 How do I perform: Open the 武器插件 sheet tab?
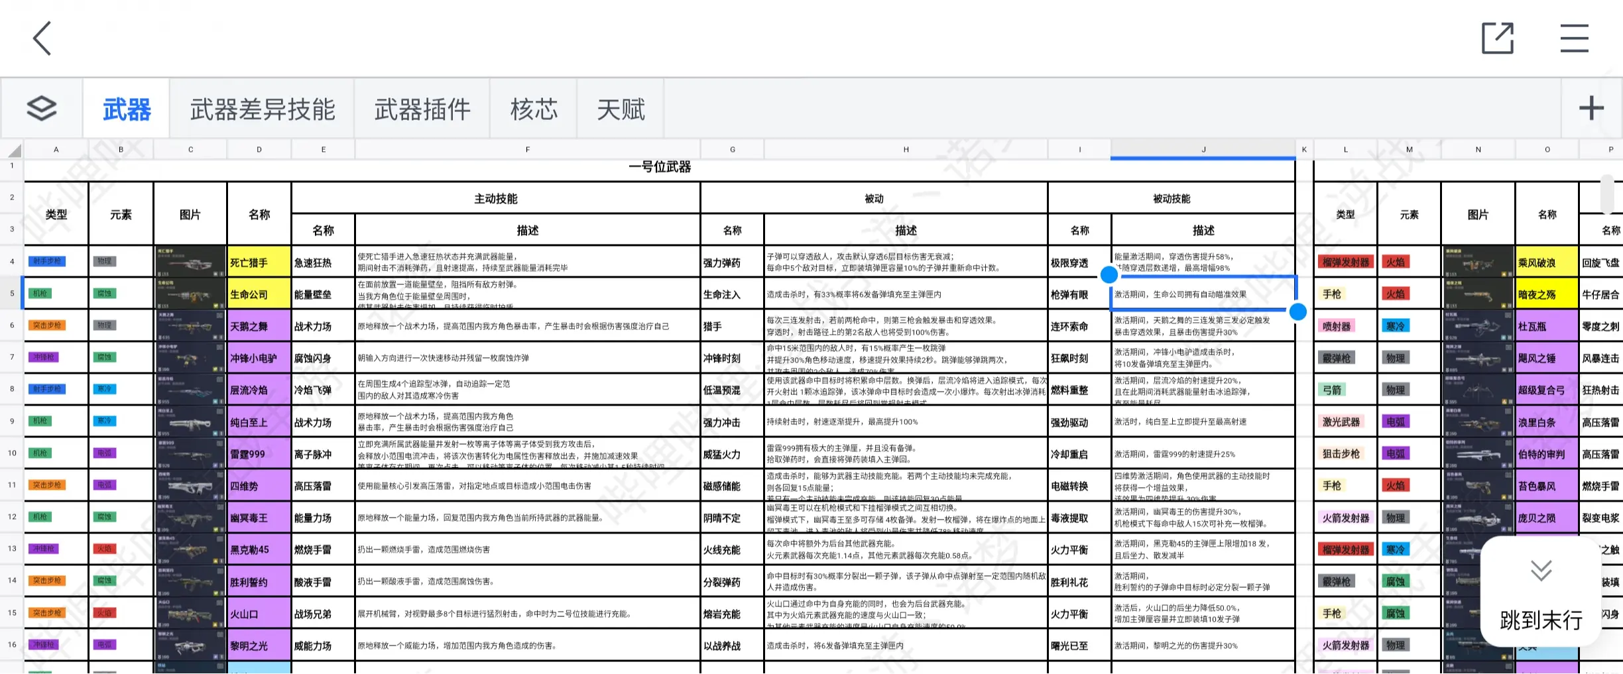[422, 109]
